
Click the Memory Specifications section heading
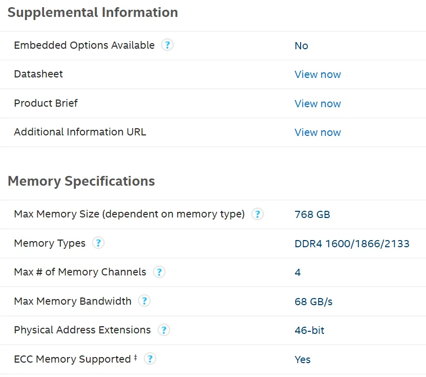click(81, 181)
